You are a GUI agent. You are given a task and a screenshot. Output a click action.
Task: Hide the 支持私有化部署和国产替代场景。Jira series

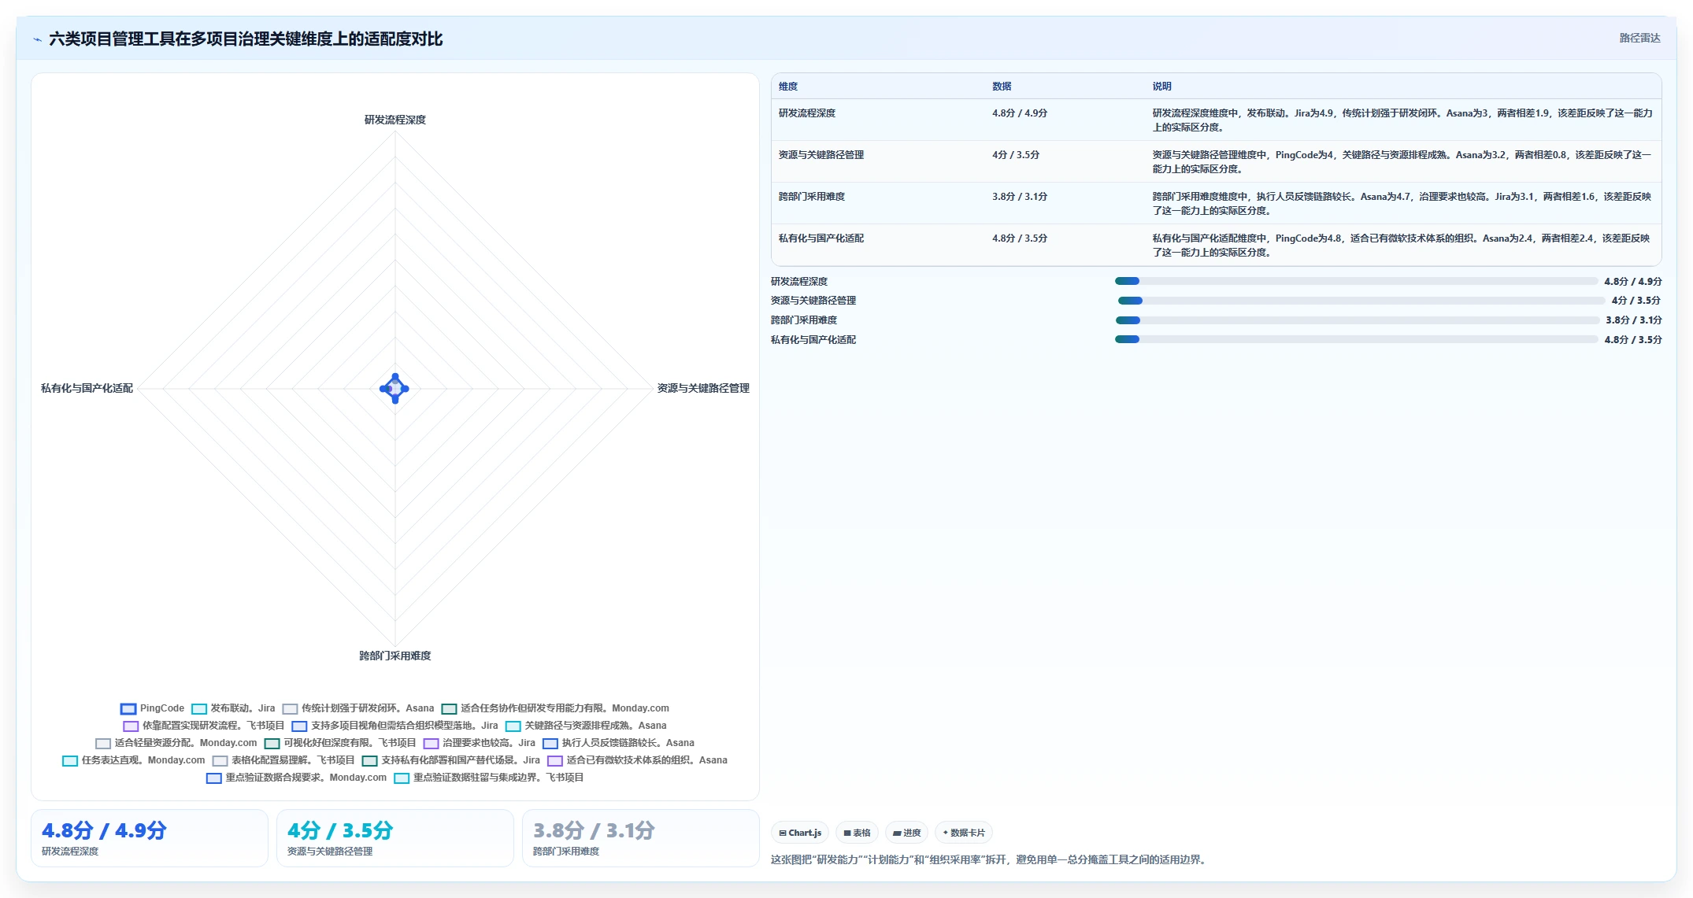[451, 760]
